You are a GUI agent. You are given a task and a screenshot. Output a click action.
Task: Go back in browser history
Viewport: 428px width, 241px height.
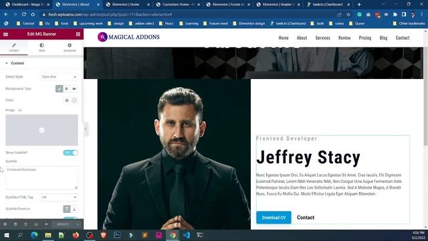[x=6, y=15]
